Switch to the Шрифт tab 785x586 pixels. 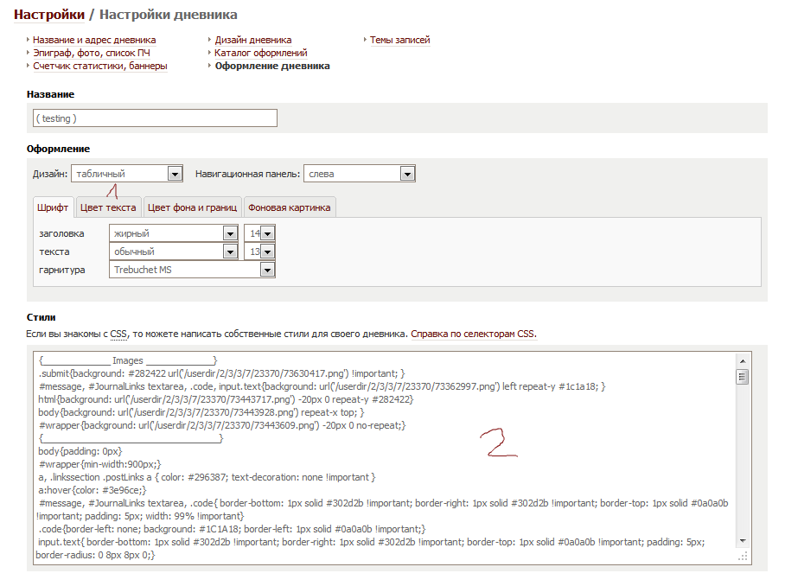(x=53, y=207)
